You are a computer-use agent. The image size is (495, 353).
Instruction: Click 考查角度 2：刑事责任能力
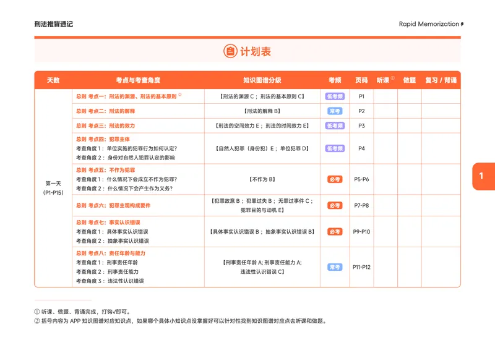click(x=107, y=271)
